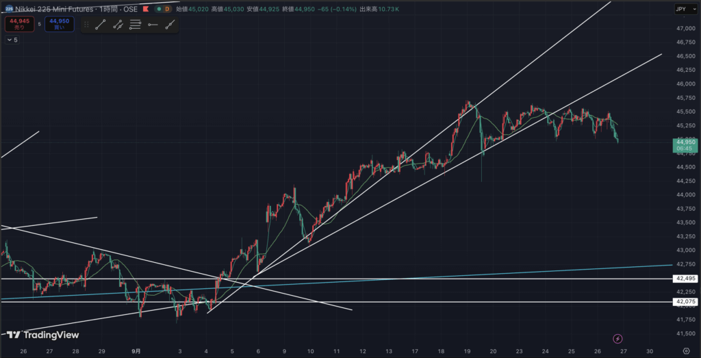Click the TradingView logo link

pos(42,335)
